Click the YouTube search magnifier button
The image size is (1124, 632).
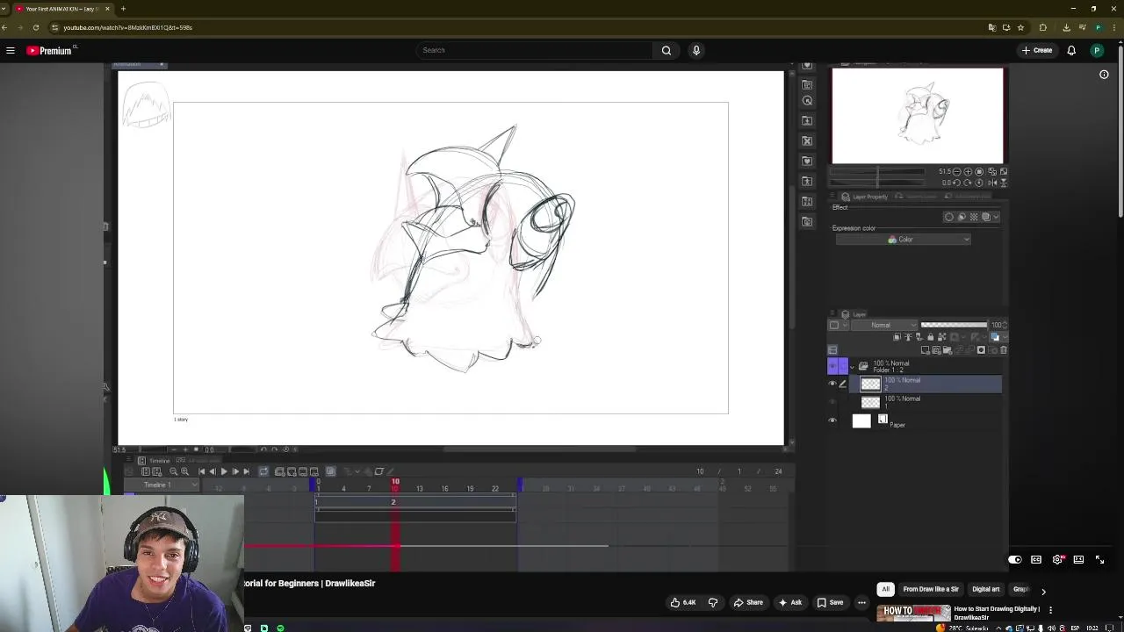666,50
